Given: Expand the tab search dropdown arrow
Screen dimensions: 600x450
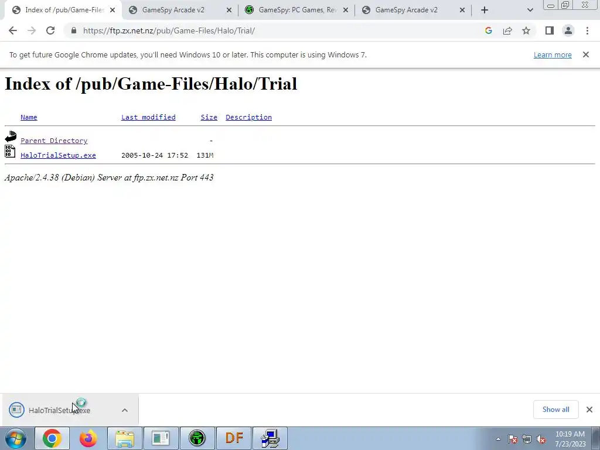Looking at the screenshot, I should coord(530,10).
